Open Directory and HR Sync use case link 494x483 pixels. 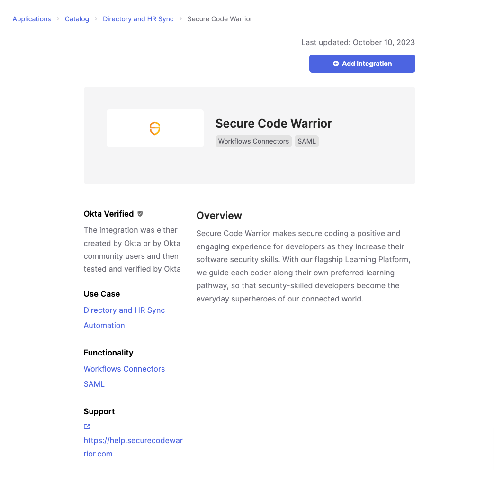tap(124, 310)
